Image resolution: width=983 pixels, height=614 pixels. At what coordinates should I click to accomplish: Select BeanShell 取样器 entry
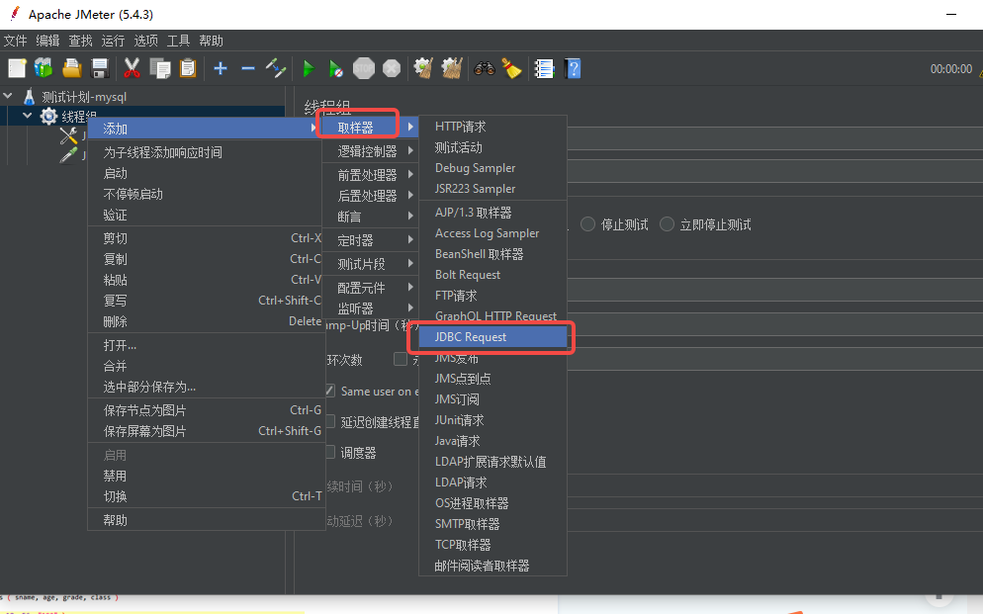[492, 254]
